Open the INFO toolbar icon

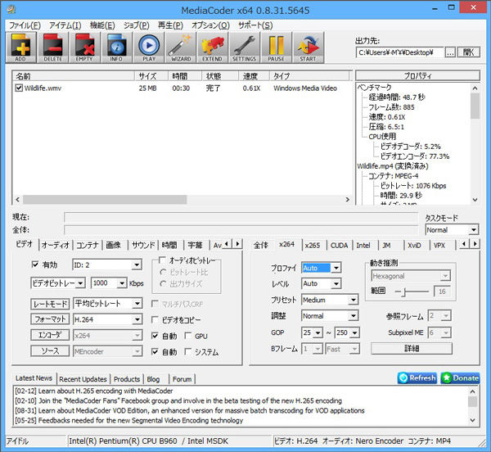(x=116, y=47)
